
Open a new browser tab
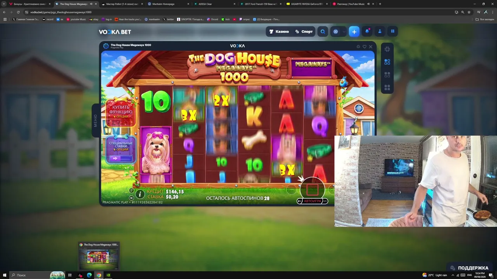[x=380, y=4]
